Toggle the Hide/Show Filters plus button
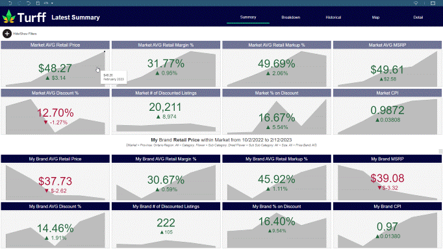This screenshot has height=249, width=443. click(x=7, y=34)
